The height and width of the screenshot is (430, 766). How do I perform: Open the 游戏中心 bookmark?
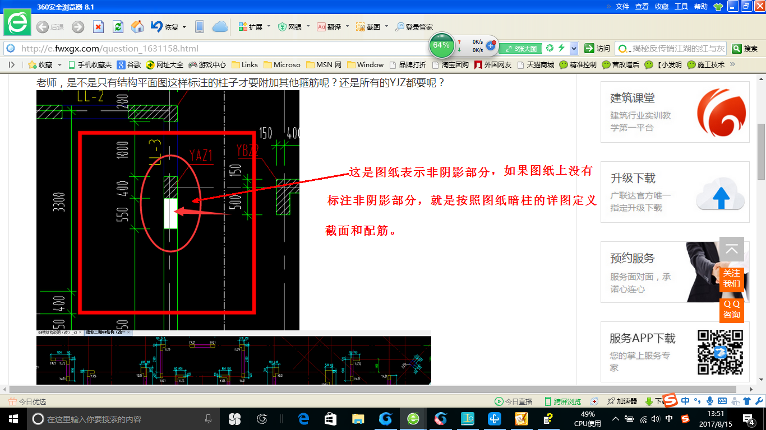(207, 65)
